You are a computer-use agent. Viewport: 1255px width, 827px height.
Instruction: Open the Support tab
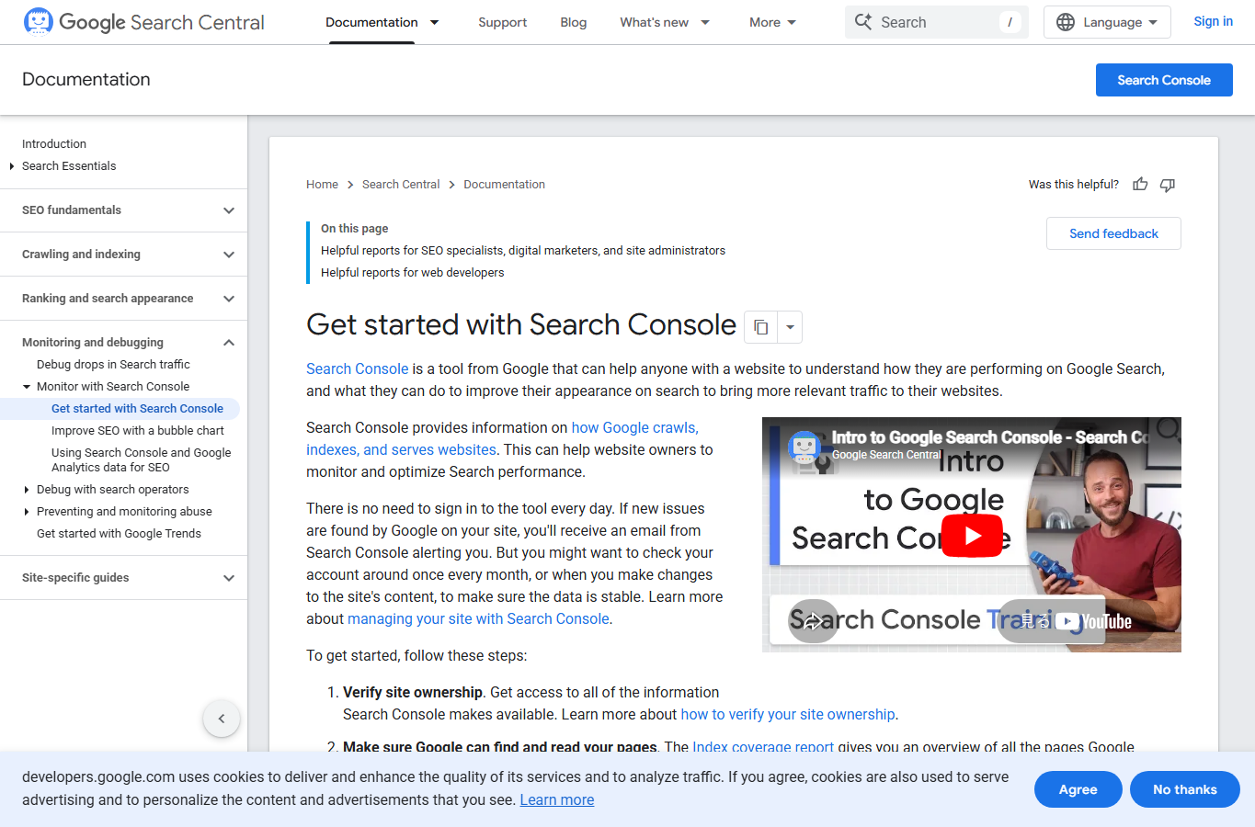click(502, 22)
